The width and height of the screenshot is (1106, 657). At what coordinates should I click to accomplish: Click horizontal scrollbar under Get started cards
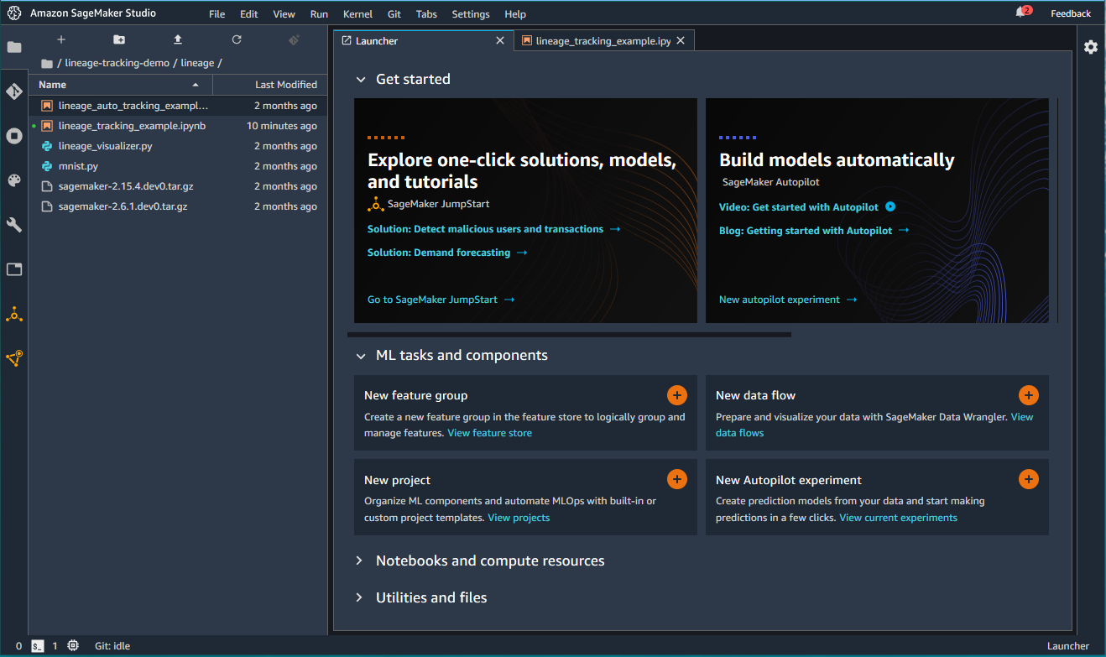[x=572, y=334]
